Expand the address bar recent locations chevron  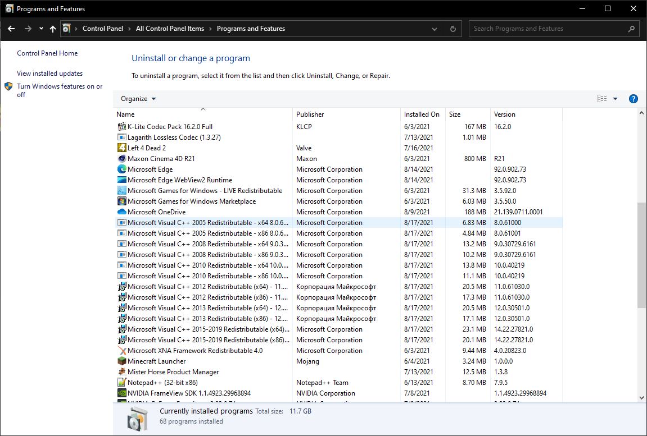434,28
